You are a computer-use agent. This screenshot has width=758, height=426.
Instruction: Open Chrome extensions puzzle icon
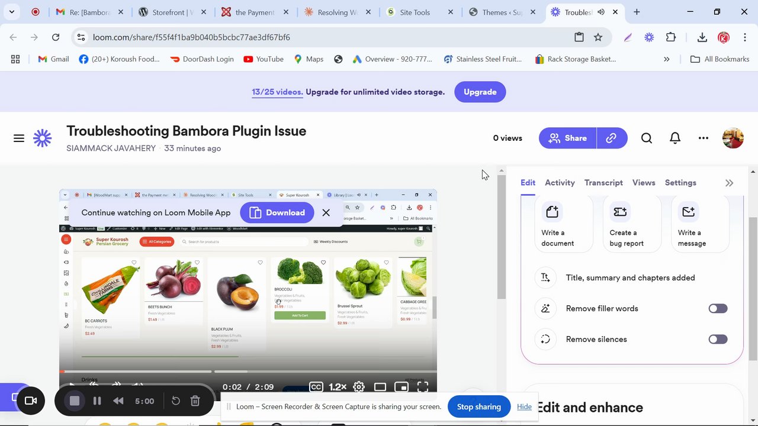671,37
